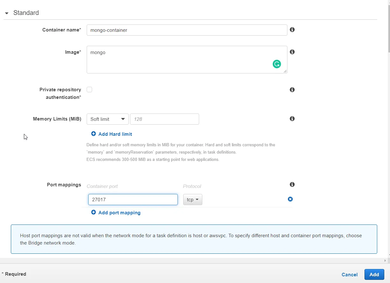Click the plus icon beside Add port mapping
The image size is (390, 283).
(93, 212)
